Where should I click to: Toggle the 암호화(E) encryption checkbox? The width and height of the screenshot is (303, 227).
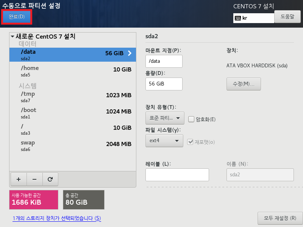coord(191,119)
